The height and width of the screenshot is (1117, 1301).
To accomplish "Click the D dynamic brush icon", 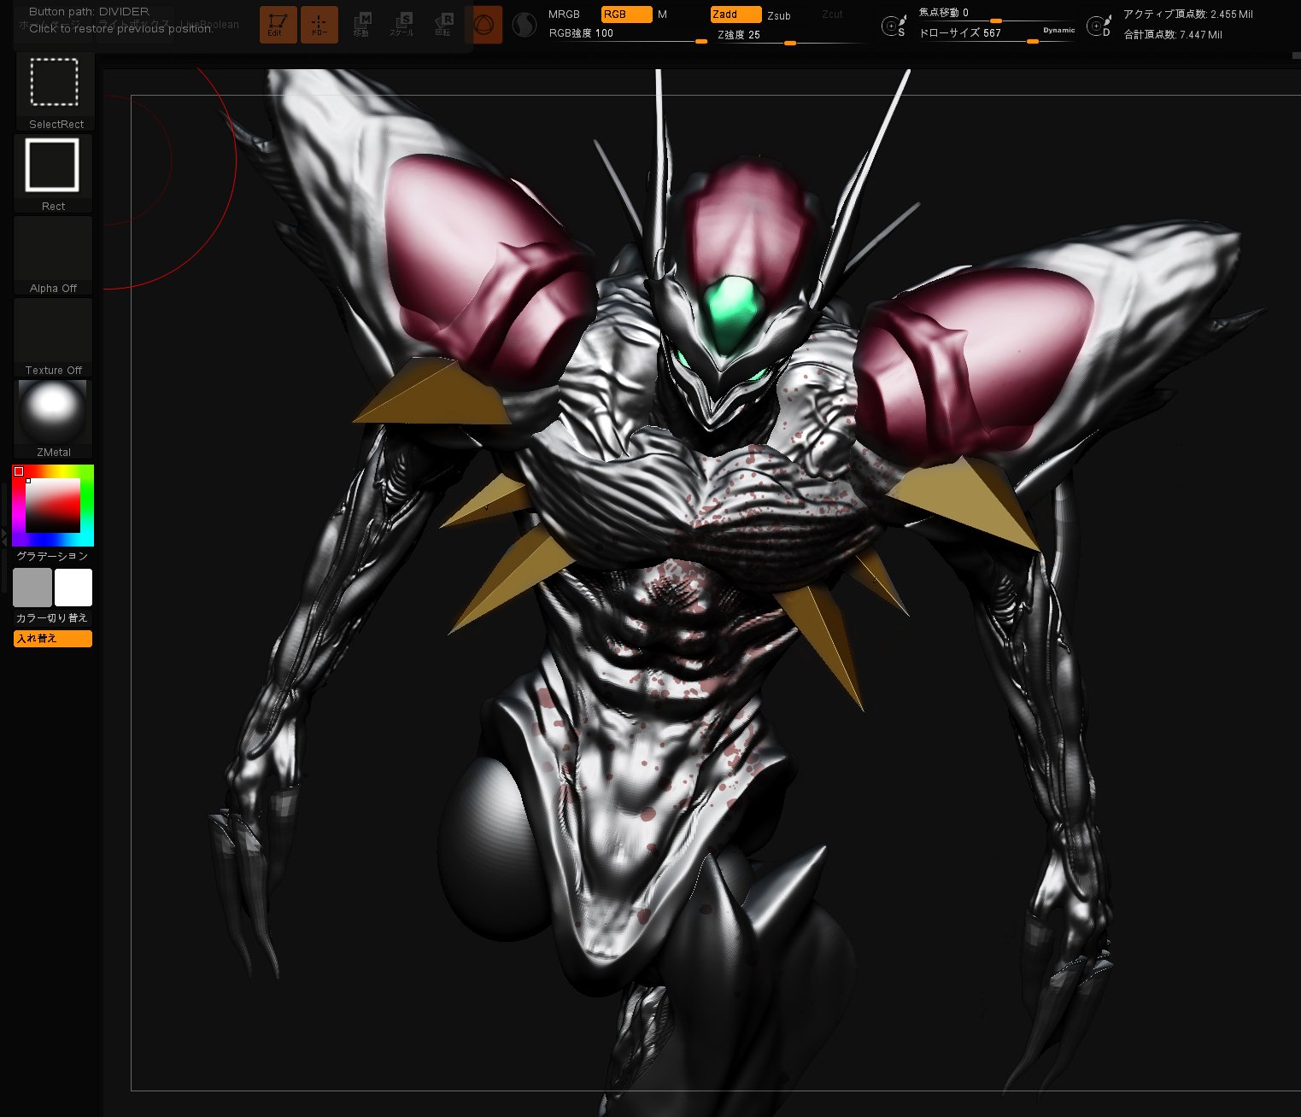I will (x=1099, y=26).
